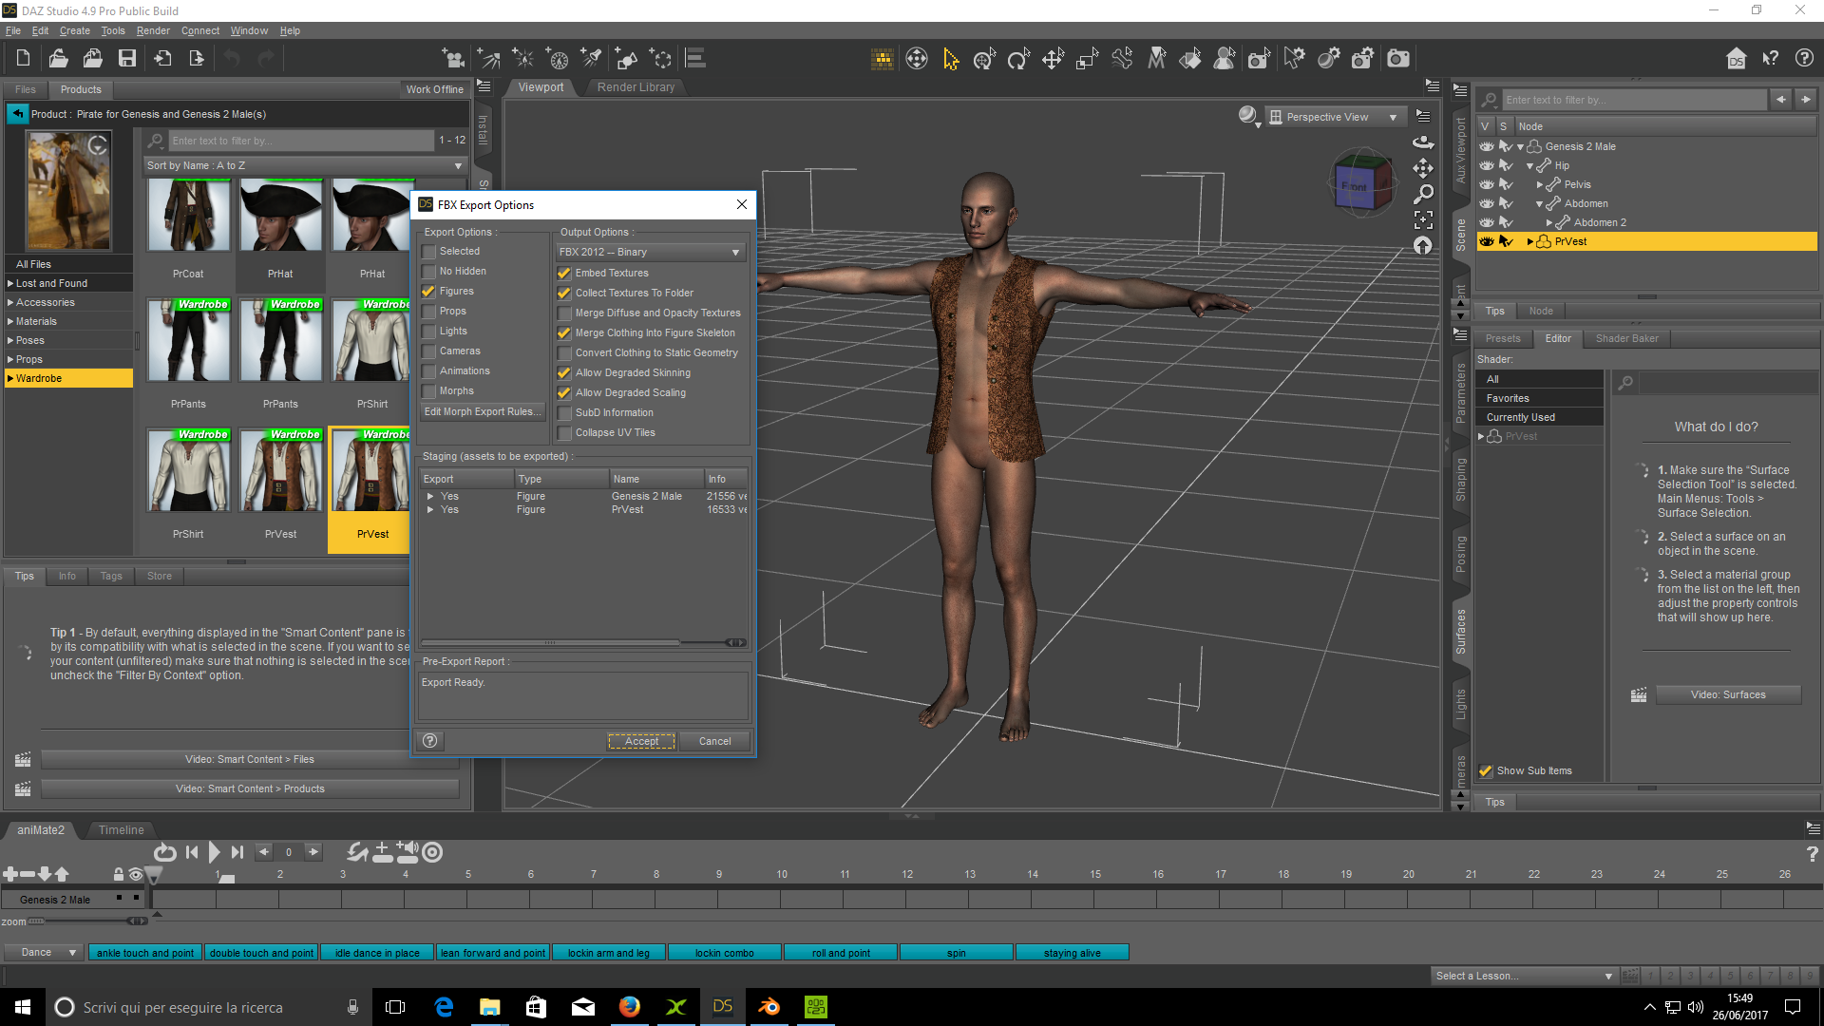Image resolution: width=1824 pixels, height=1026 pixels.
Task: Click the timeline Play button
Action: tap(214, 852)
